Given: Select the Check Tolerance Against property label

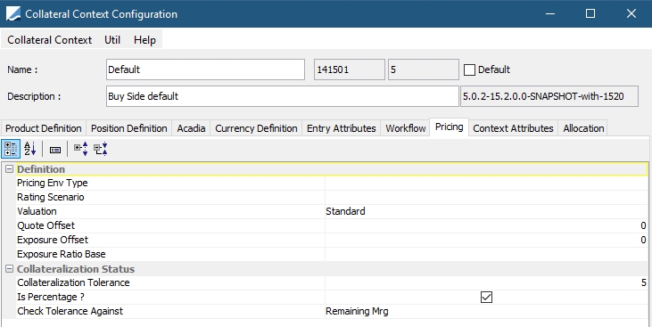Looking at the screenshot, I should pyautogui.click(x=70, y=311).
